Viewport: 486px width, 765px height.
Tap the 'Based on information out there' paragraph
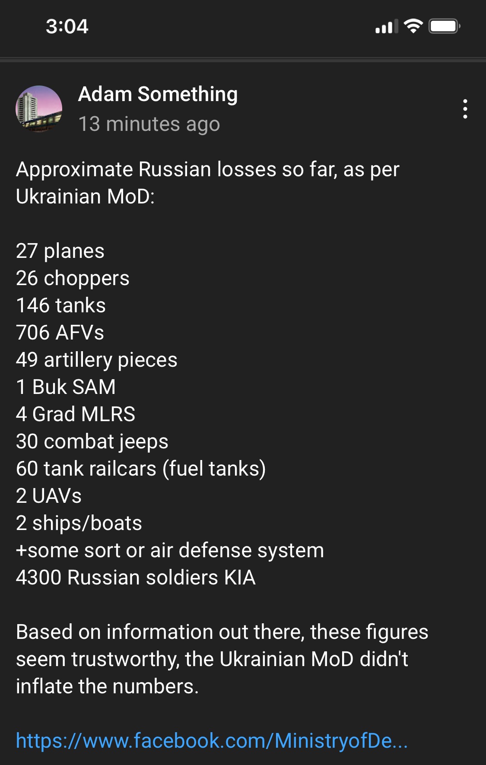click(x=222, y=659)
